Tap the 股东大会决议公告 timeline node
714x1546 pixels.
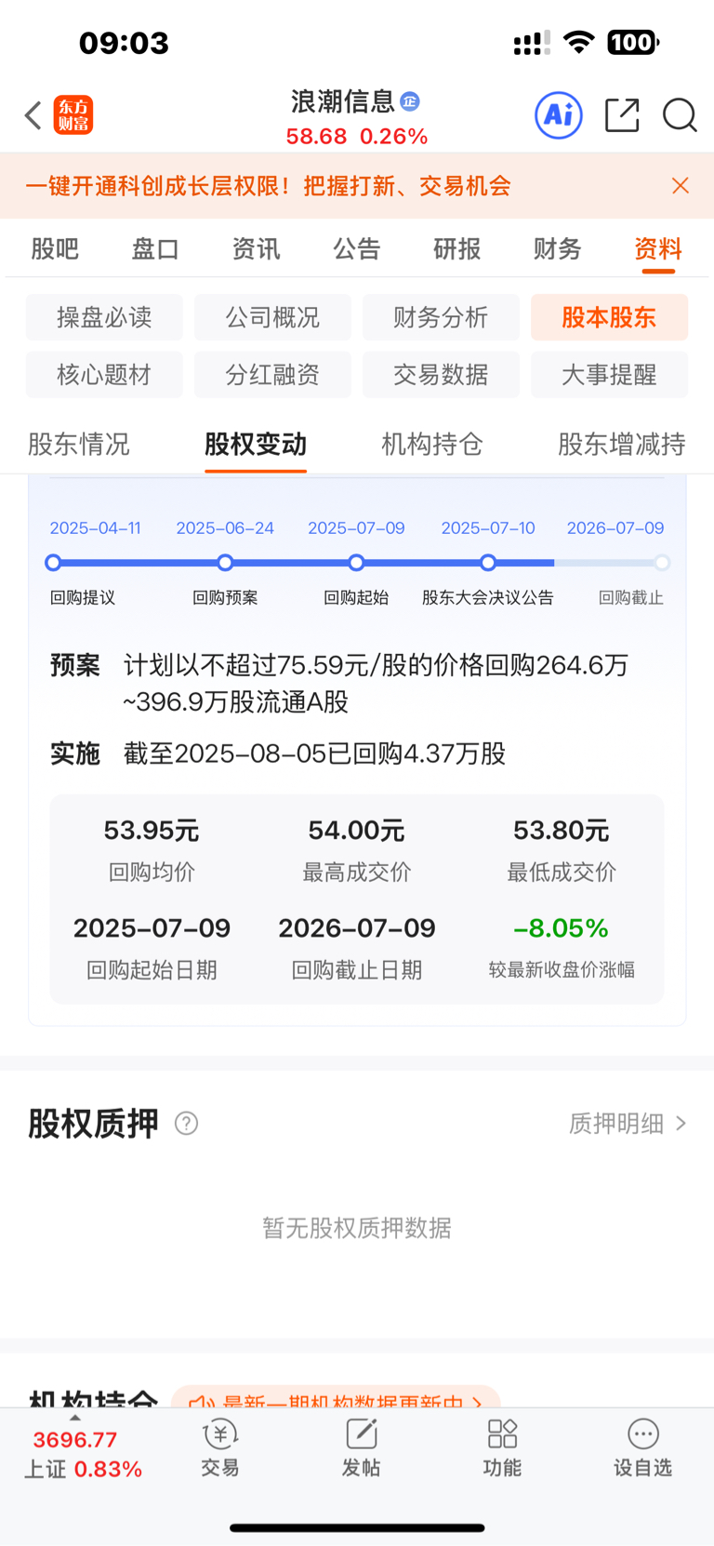[x=488, y=563]
